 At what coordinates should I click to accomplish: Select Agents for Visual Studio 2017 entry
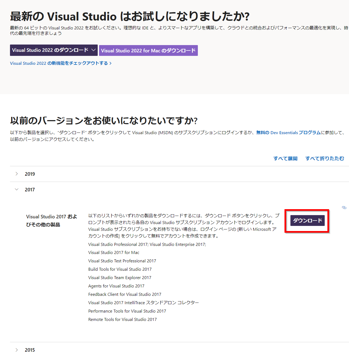[116, 286]
